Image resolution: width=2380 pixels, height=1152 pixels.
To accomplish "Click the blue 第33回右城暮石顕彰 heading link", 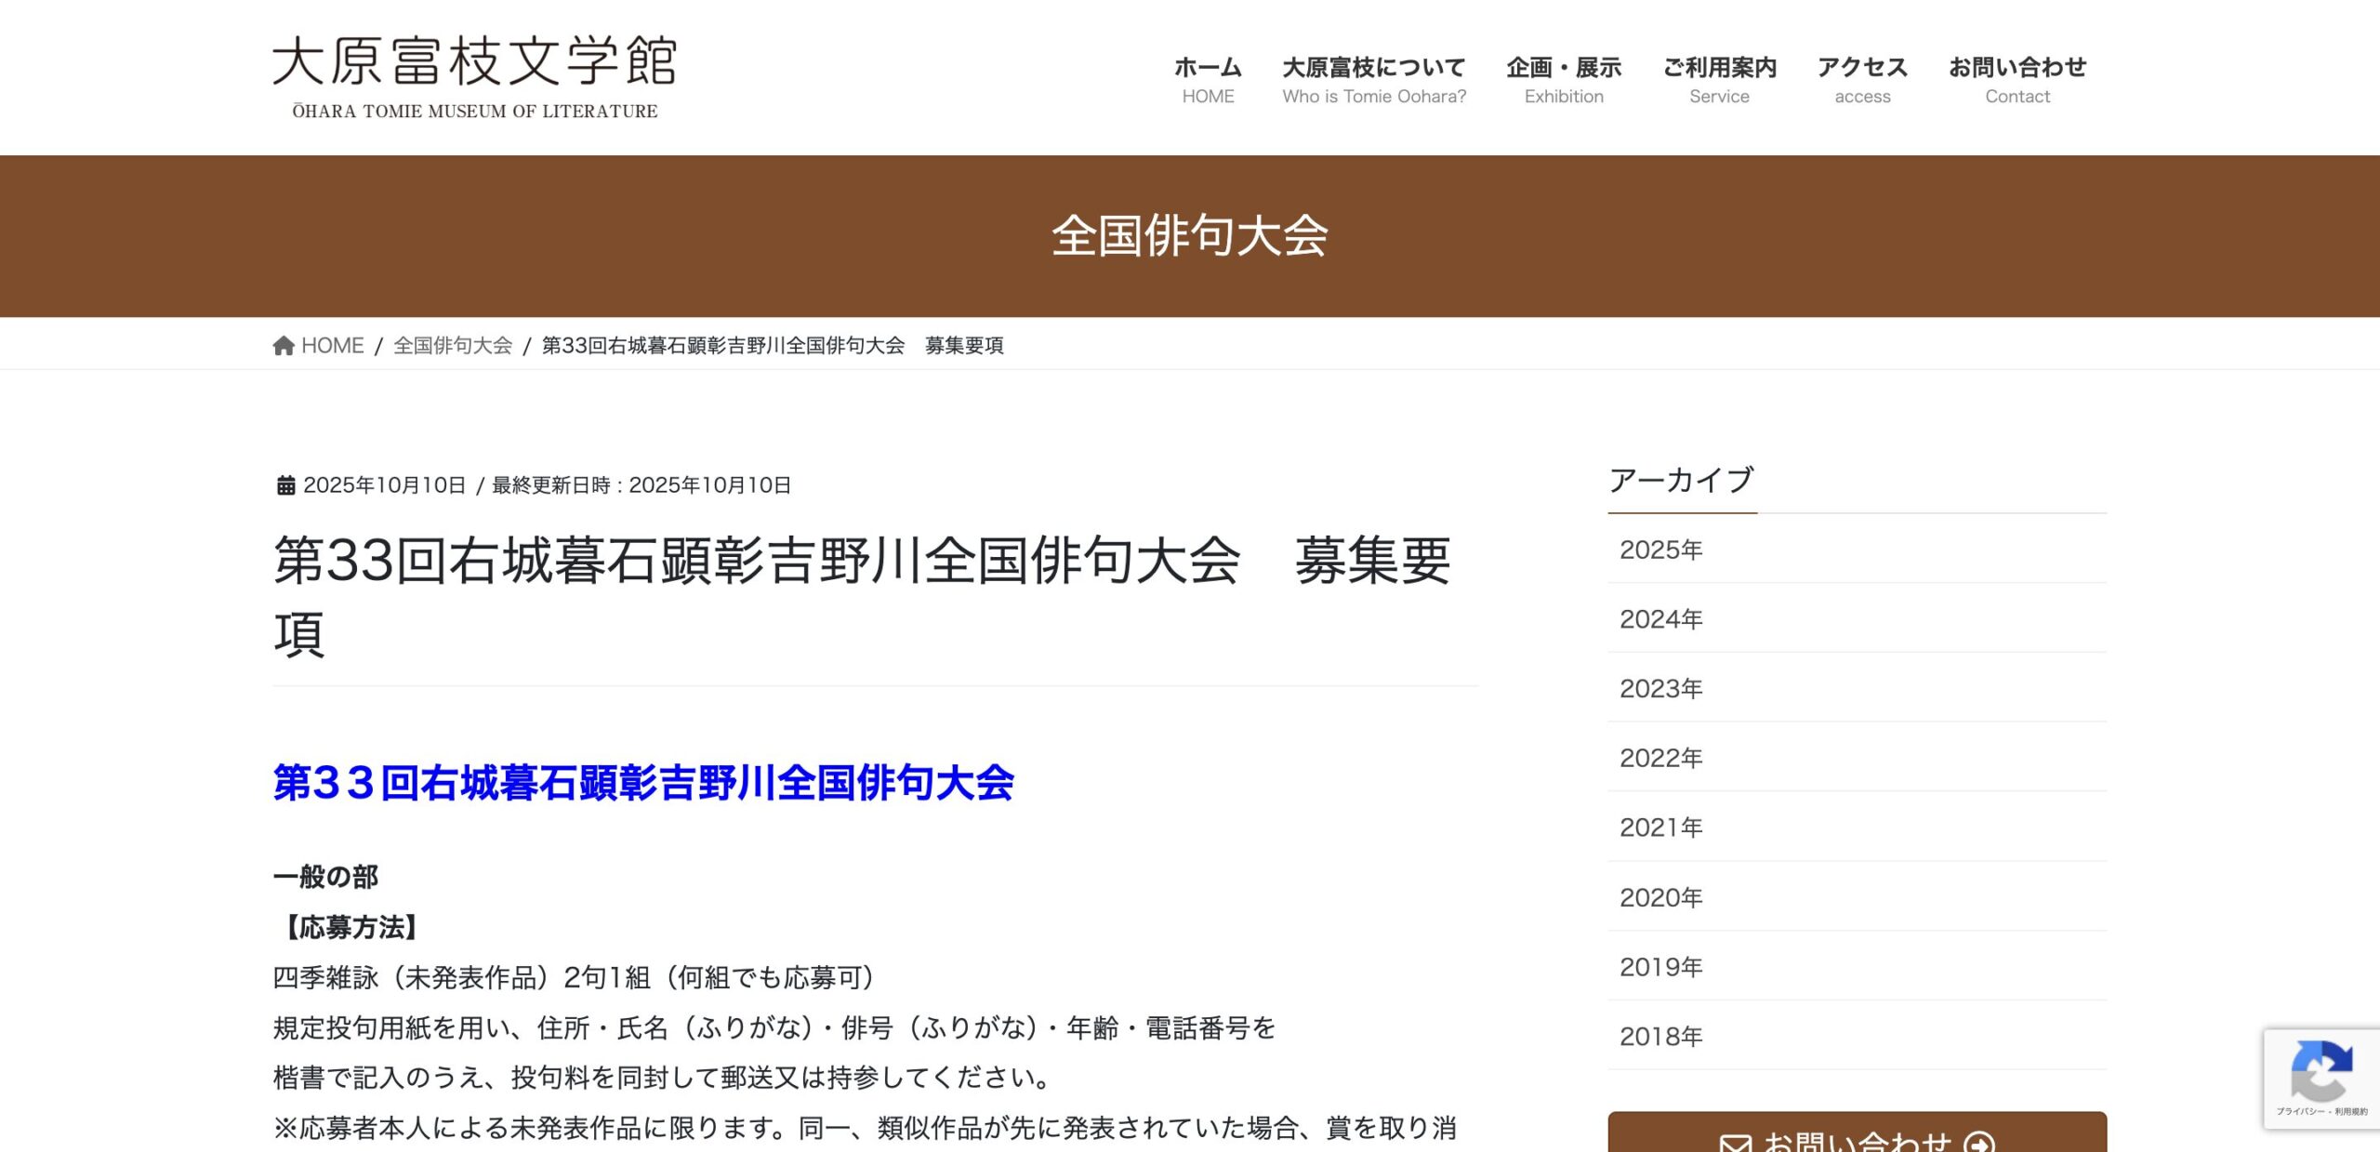I will [642, 783].
